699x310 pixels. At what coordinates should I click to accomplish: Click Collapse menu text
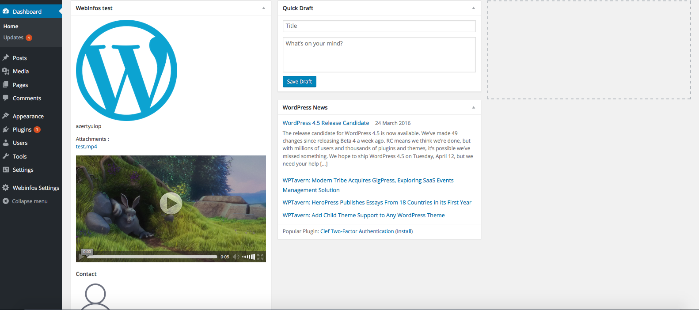(30, 201)
